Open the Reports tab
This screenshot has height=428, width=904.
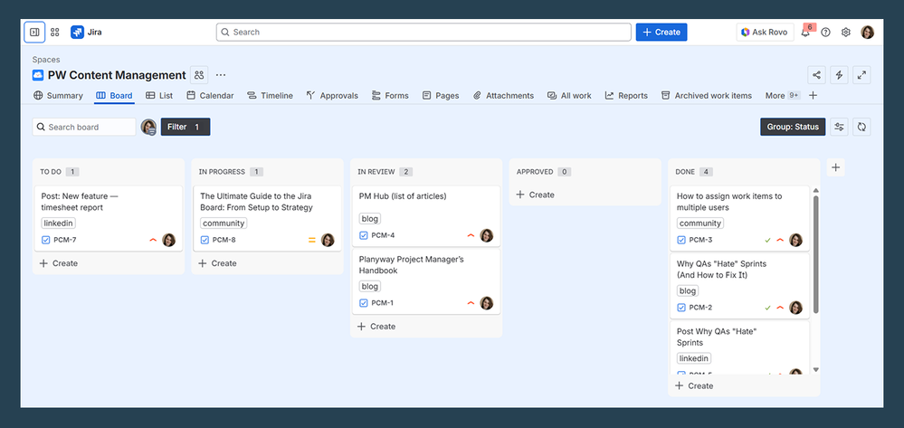[x=626, y=96]
